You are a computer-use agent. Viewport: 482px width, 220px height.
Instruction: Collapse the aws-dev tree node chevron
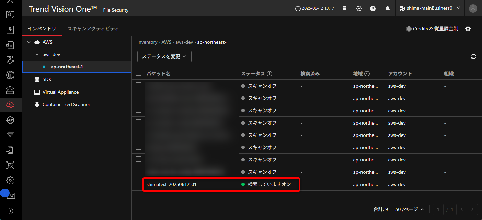coord(37,54)
